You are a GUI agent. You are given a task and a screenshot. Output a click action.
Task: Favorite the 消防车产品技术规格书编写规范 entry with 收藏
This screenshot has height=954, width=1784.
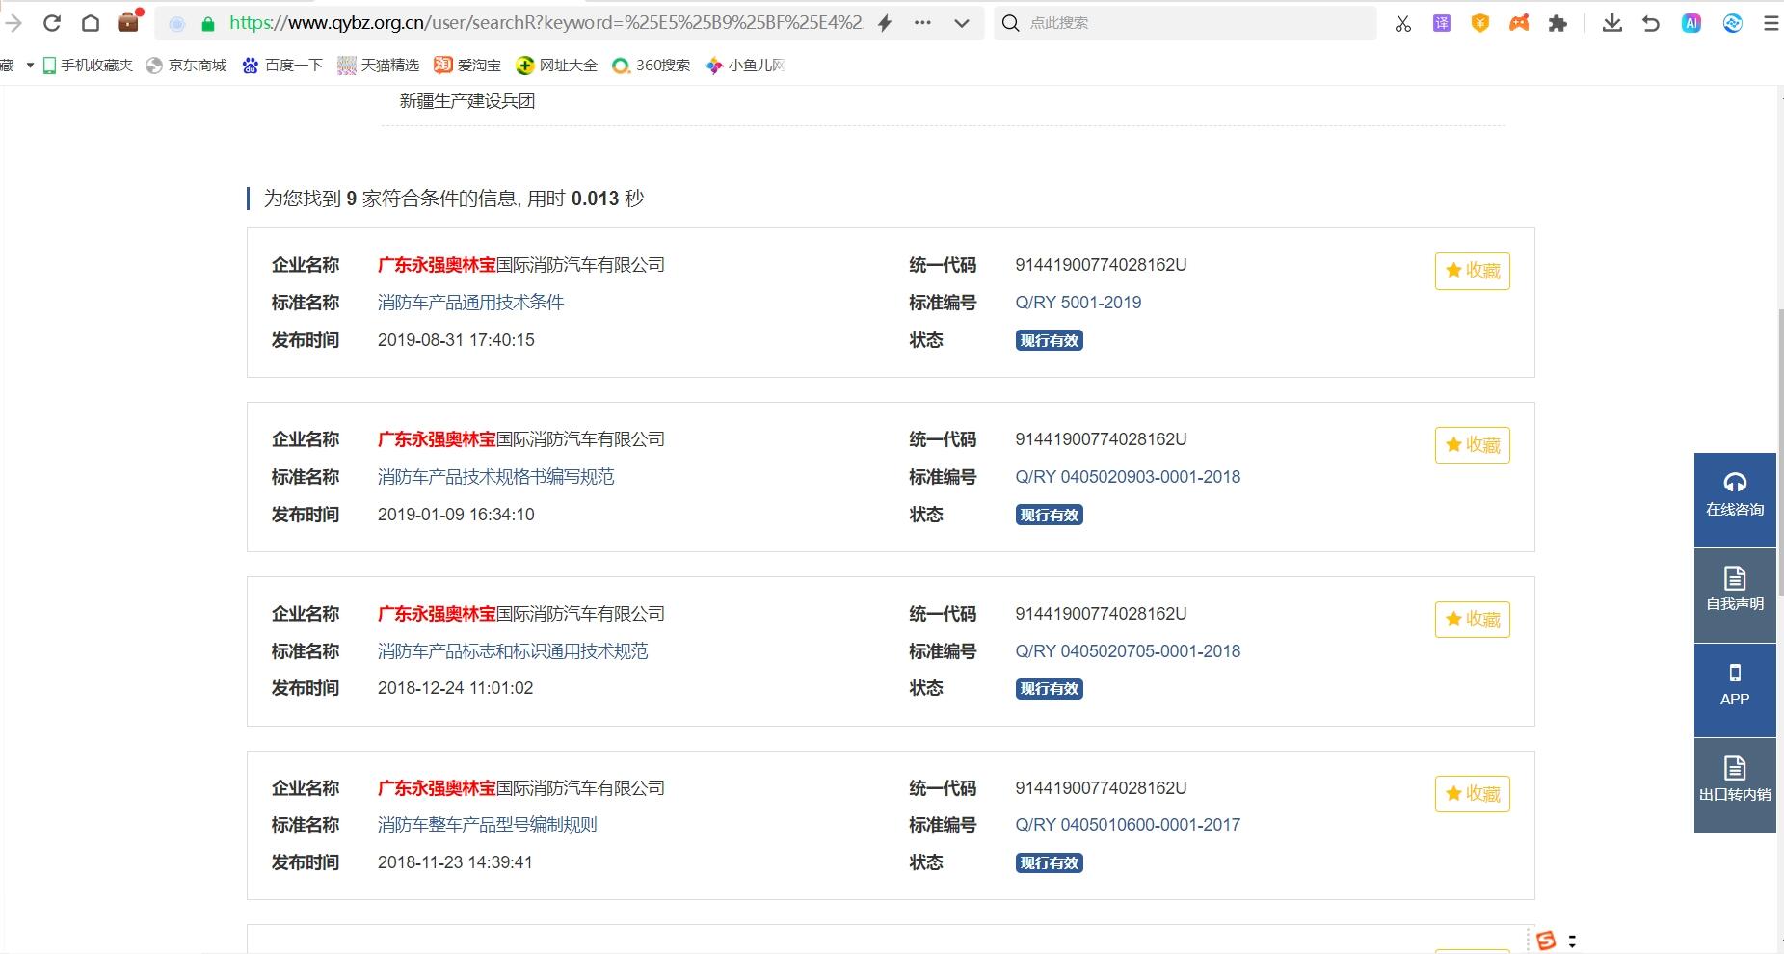coord(1472,445)
